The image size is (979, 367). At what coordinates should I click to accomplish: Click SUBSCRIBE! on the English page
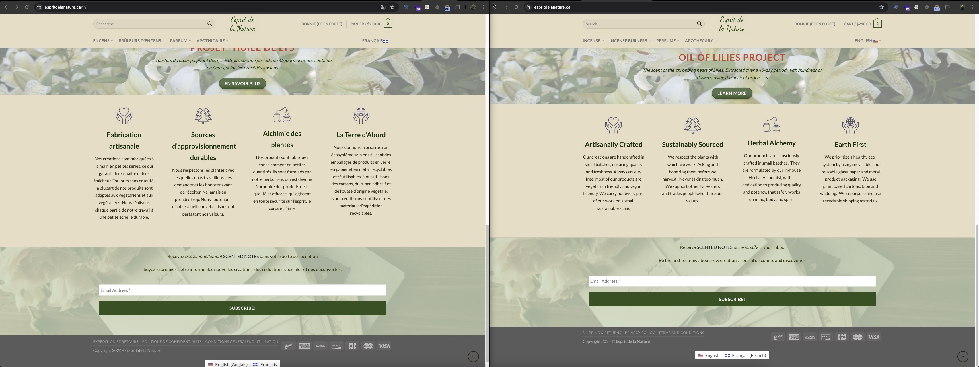coord(732,299)
